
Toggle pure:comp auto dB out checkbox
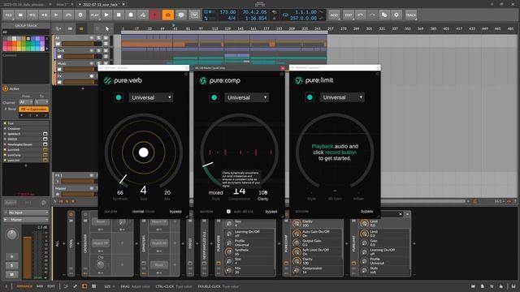pyautogui.click(x=228, y=211)
